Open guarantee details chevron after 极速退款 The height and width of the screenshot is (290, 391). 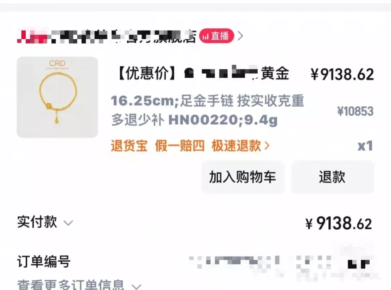click(x=267, y=146)
